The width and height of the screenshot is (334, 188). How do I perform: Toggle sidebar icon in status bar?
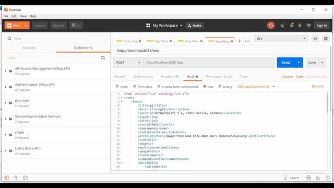(7, 178)
